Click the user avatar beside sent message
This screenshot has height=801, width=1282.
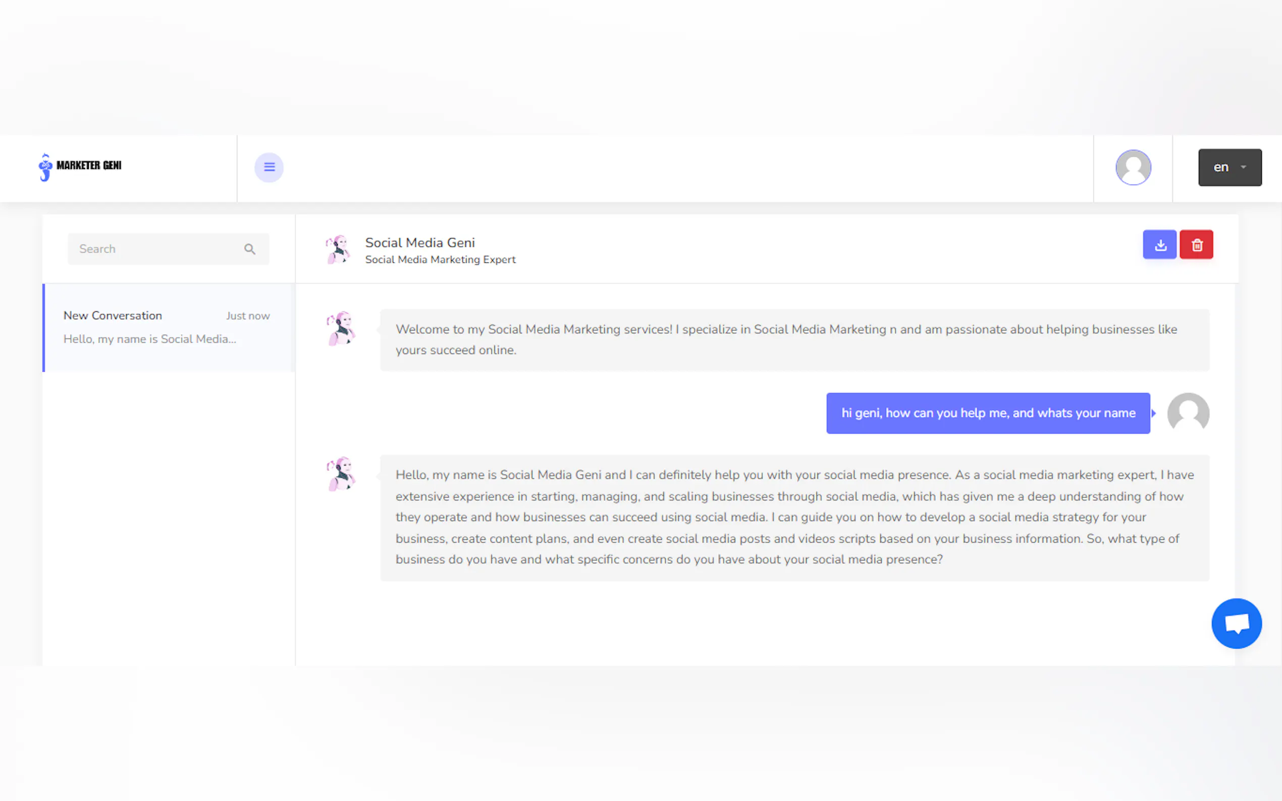click(x=1188, y=413)
